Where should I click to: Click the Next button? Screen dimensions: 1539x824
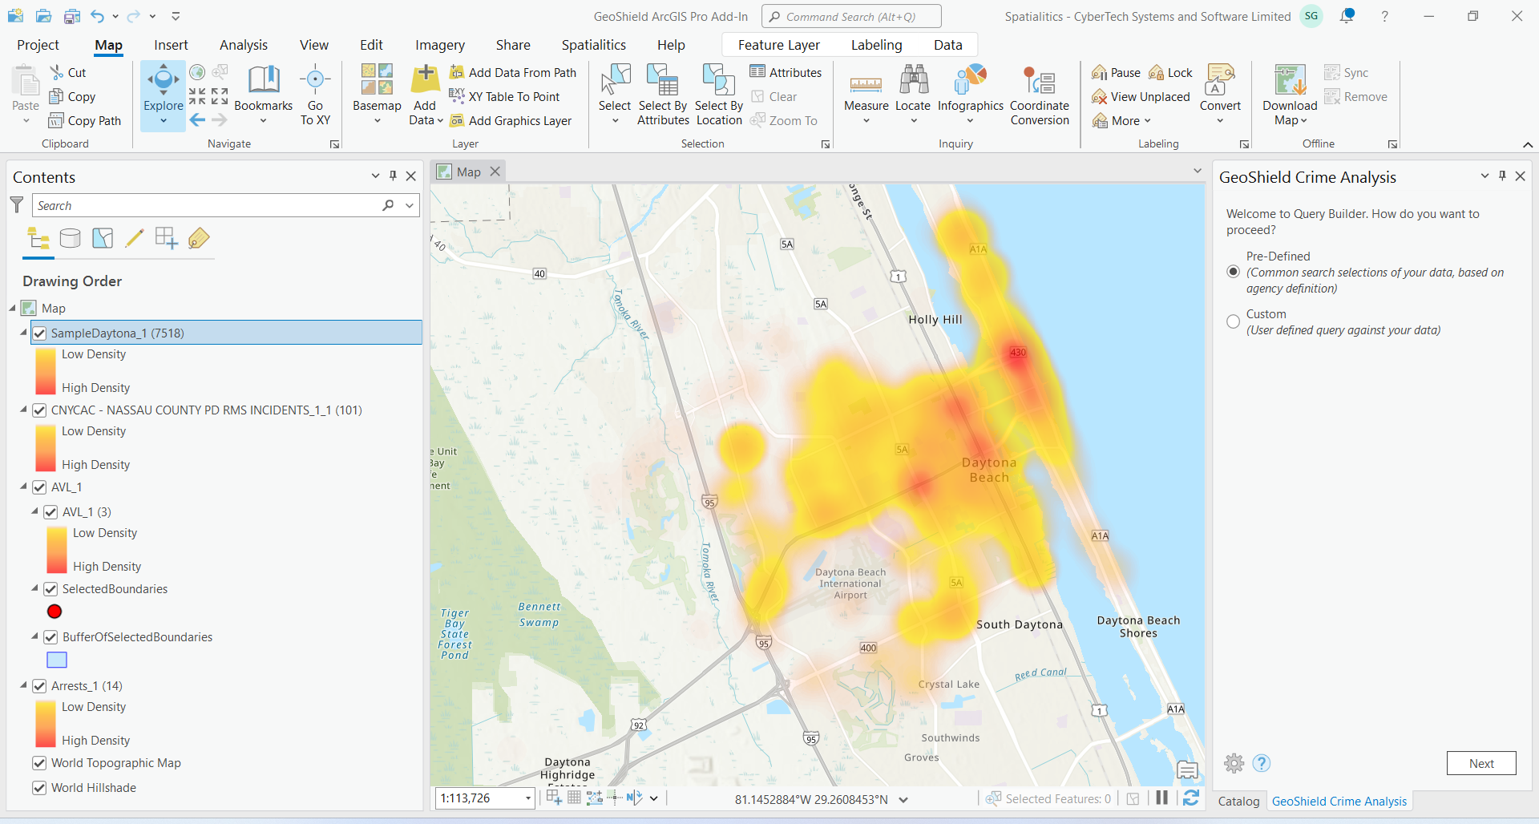pyautogui.click(x=1480, y=763)
